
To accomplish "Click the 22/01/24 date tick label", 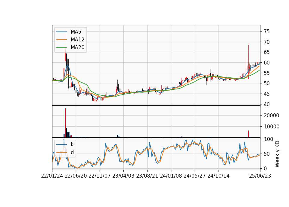I will 52,176.
